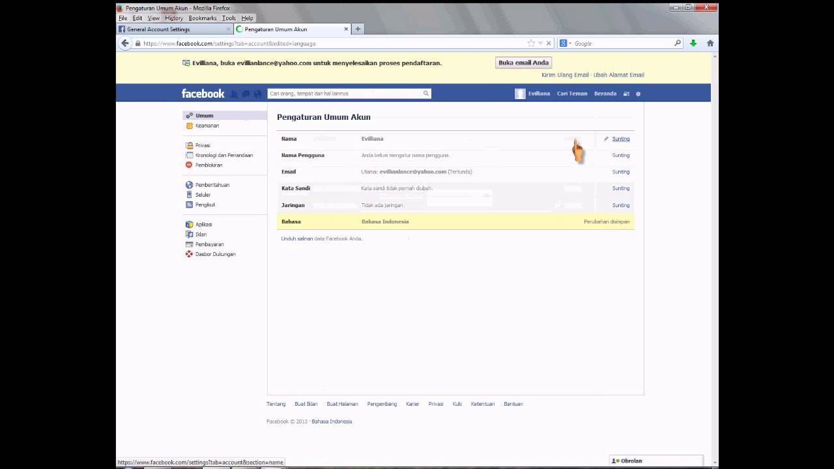Open the View menu
The height and width of the screenshot is (469, 834).
(x=154, y=18)
